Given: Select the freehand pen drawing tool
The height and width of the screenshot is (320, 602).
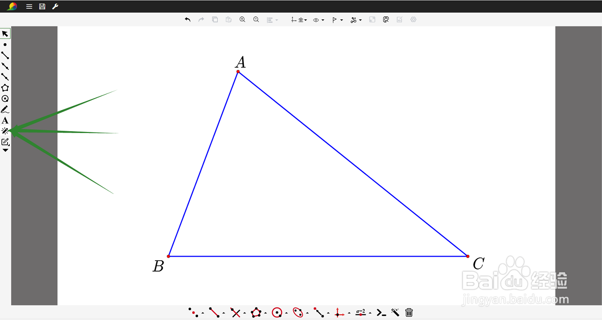Looking at the screenshot, I should pyautogui.click(x=5, y=110).
